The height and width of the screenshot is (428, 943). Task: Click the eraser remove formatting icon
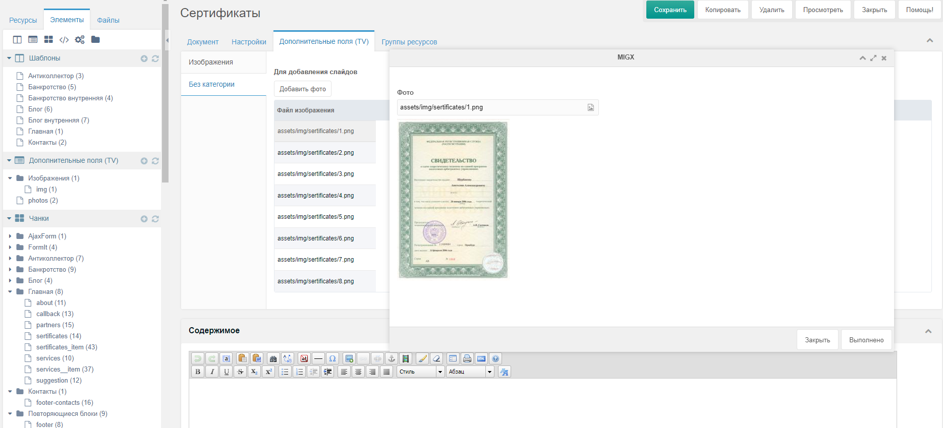point(437,358)
